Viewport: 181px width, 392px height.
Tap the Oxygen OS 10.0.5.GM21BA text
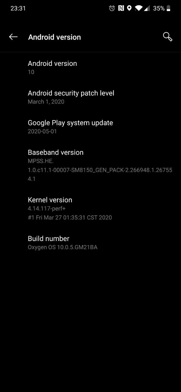pyautogui.click(x=62, y=247)
